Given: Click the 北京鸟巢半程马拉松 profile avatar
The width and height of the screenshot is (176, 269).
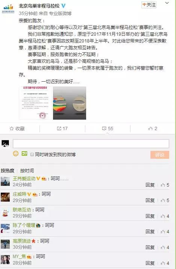Looking at the screenshot, I should (8, 9).
